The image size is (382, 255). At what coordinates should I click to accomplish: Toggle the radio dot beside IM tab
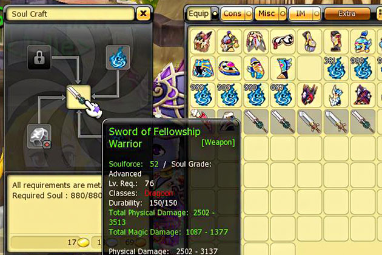317,14
